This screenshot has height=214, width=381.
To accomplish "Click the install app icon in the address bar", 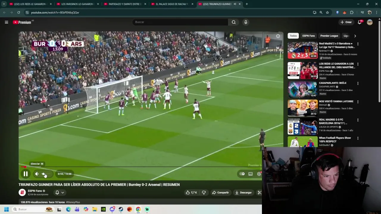I will click(315, 12).
